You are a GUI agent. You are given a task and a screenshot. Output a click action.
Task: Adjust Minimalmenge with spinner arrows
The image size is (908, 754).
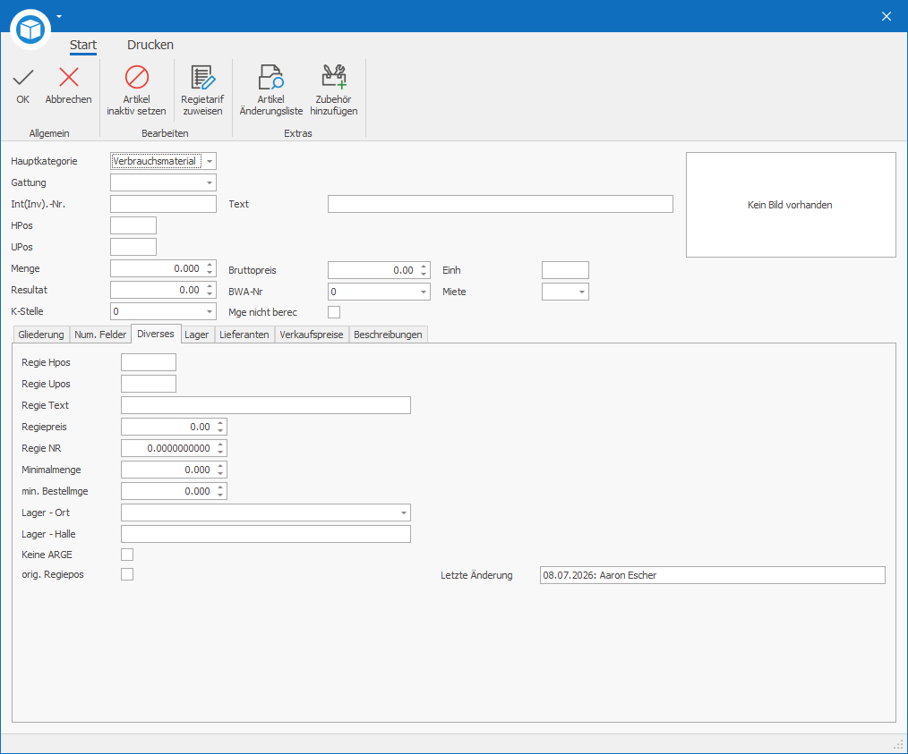[220, 470]
